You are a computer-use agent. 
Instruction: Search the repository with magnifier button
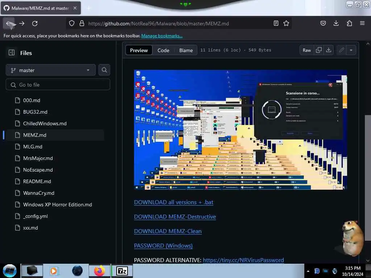[104, 70]
